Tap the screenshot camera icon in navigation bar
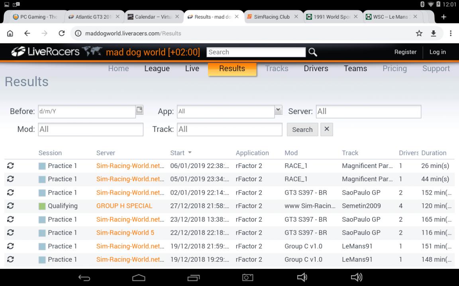 tap(248, 278)
